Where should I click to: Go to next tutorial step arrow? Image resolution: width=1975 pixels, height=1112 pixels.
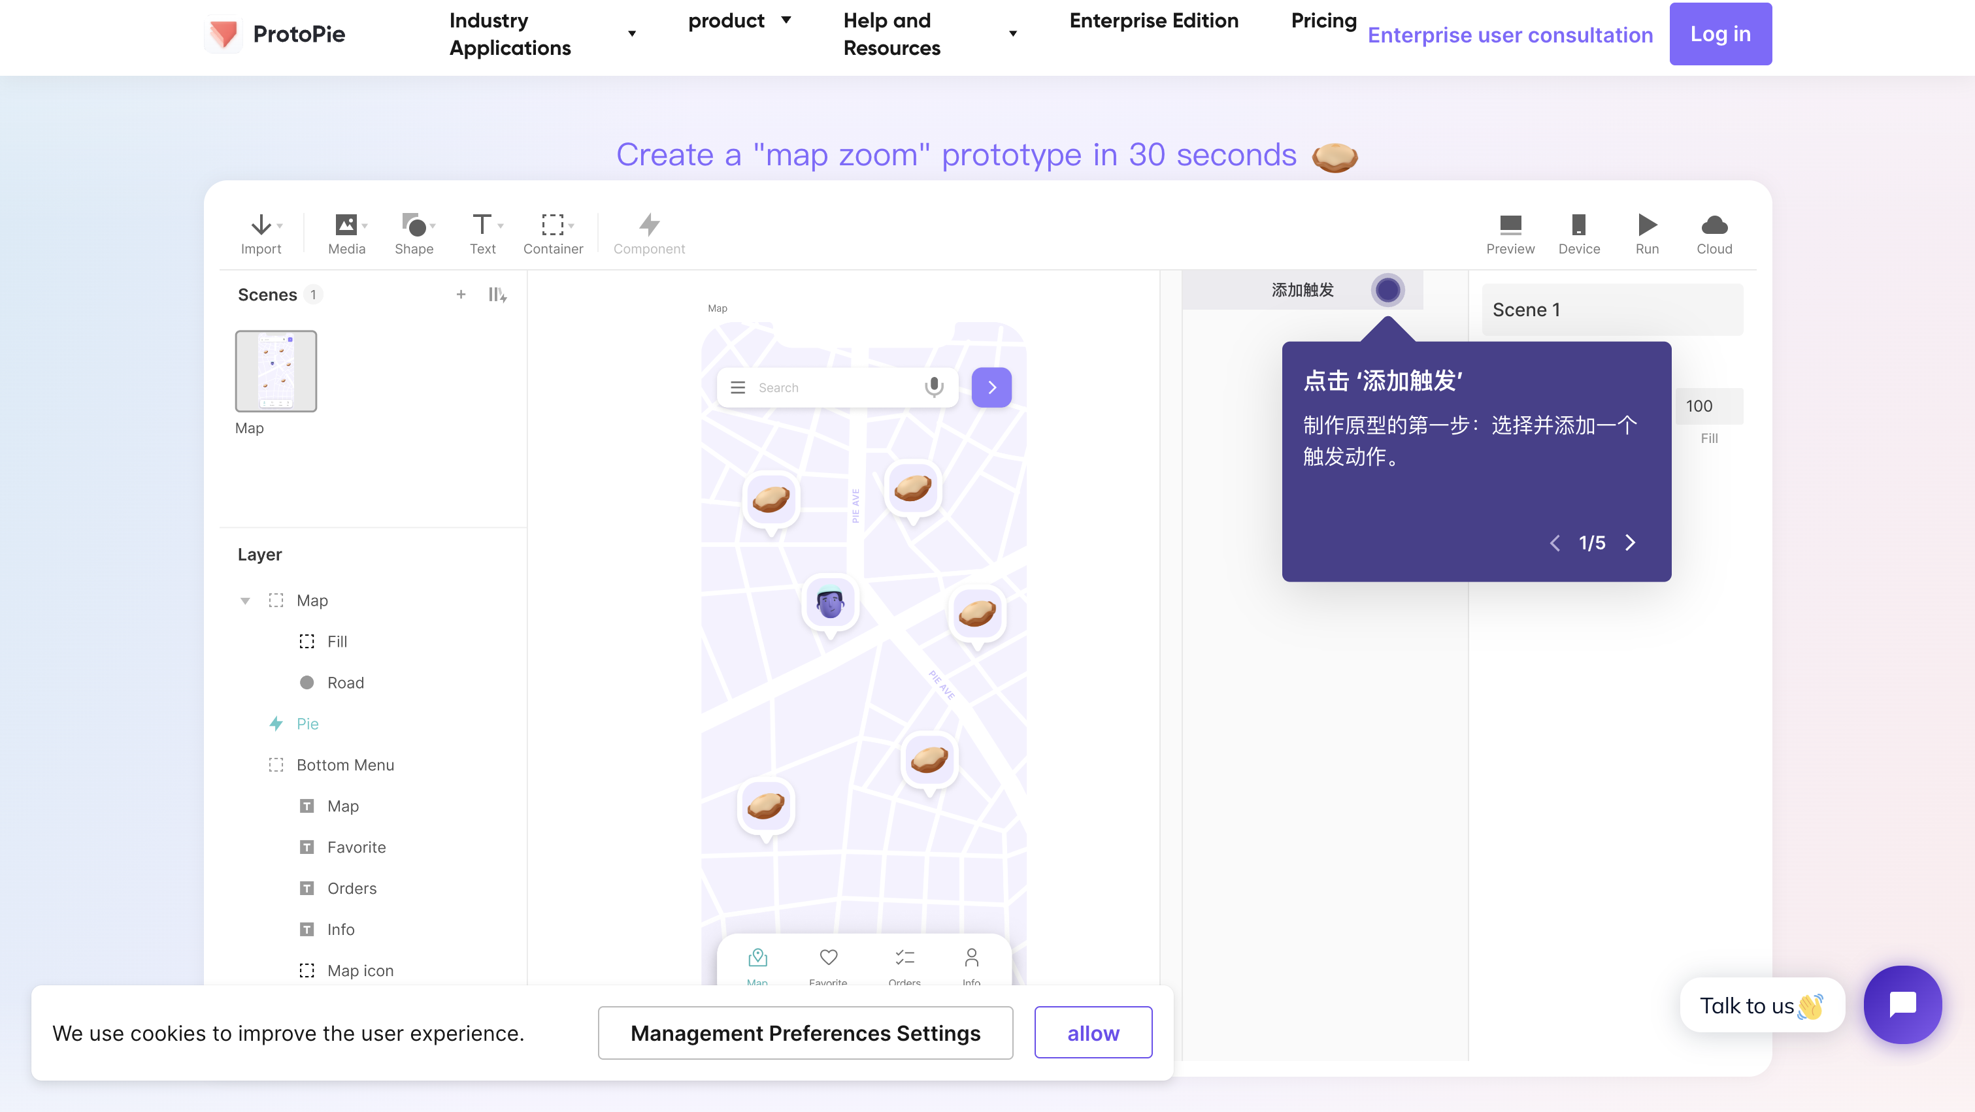[x=1631, y=542]
